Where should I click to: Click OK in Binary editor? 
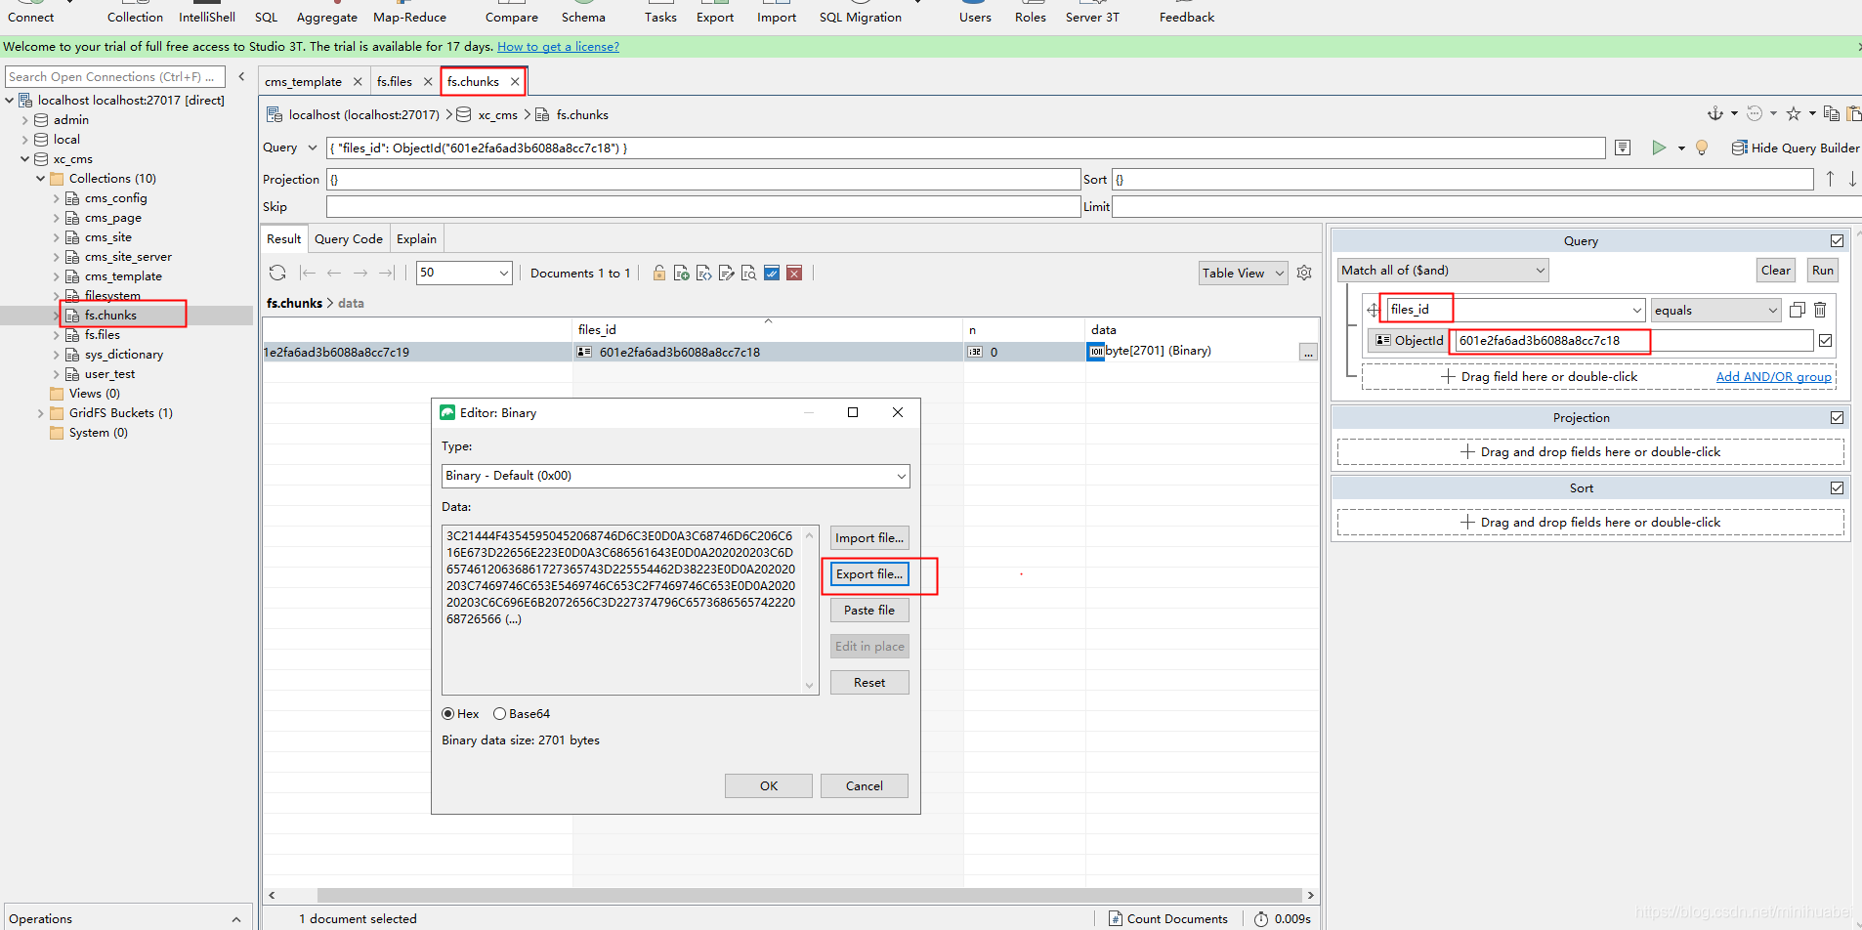pyautogui.click(x=769, y=785)
